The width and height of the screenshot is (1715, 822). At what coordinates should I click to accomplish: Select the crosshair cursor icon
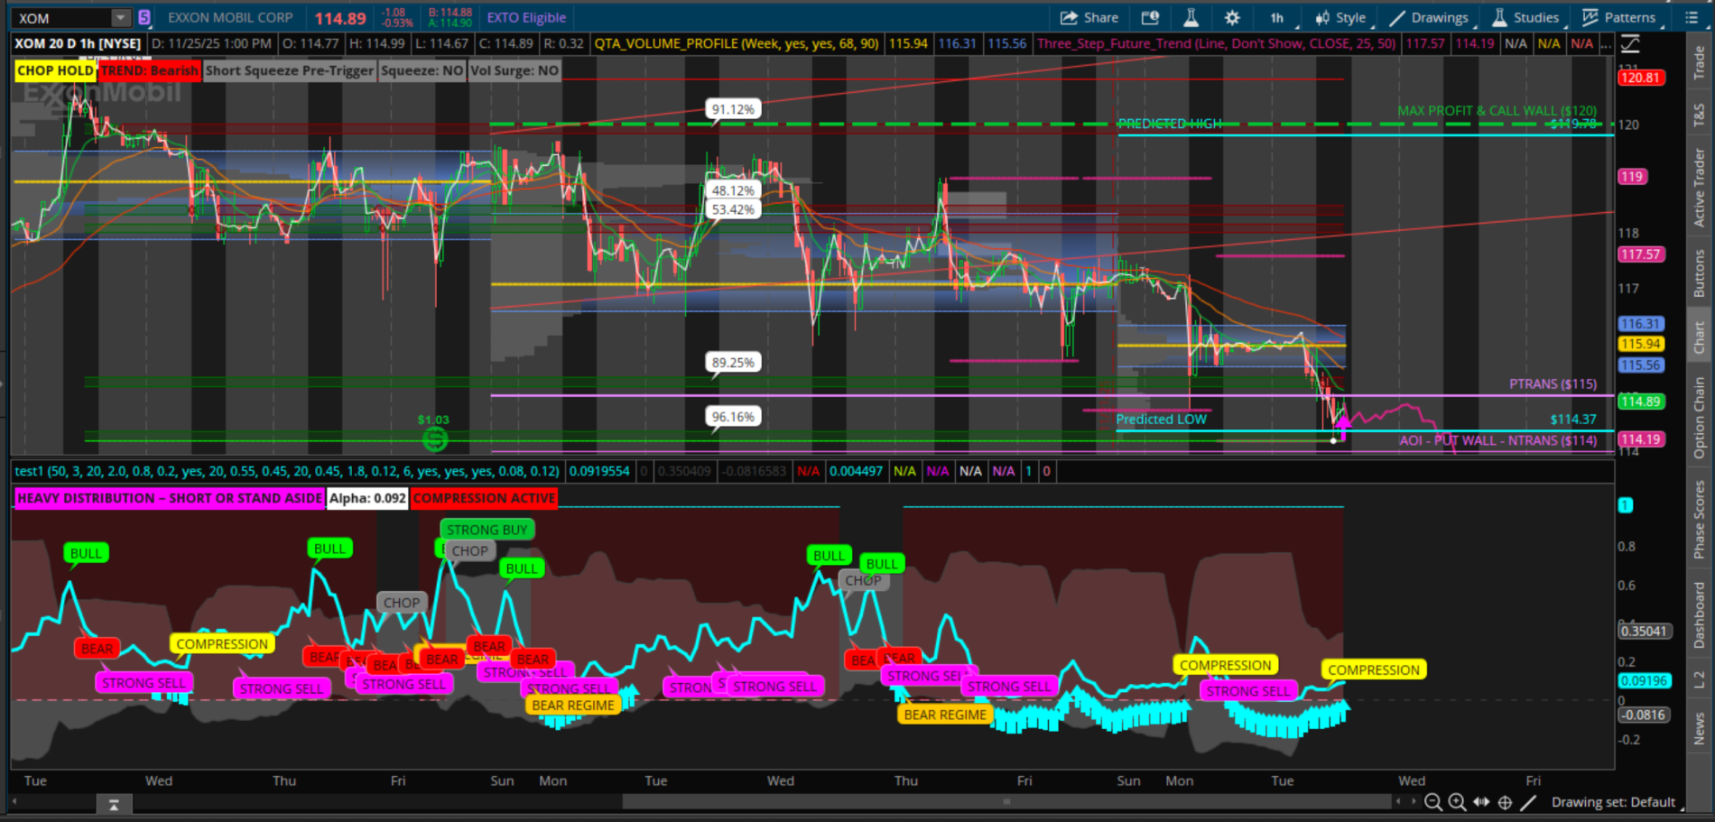click(1505, 802)
